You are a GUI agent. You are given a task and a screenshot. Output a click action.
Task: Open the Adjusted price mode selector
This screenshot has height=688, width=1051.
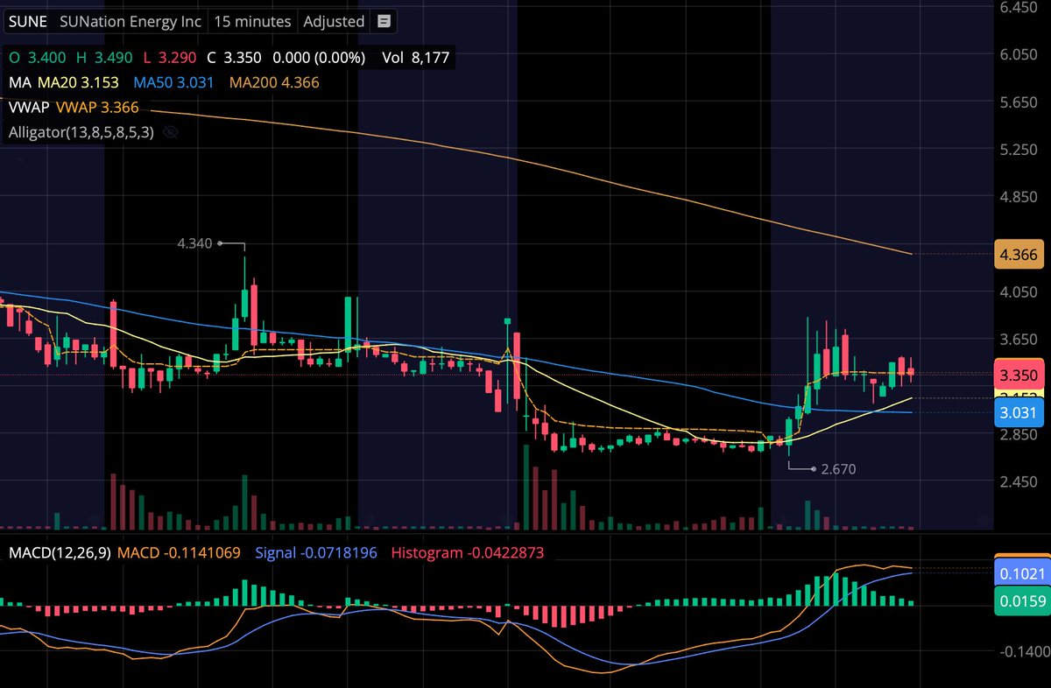click(334, 21)
